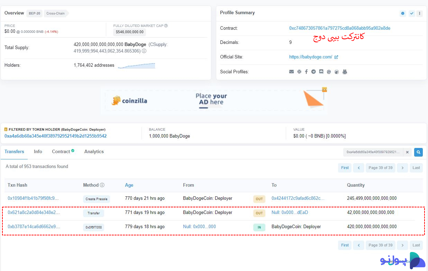The width and height of the screenshot is (428, 271).
Task: Open the CoinMarketCap profile icon
Action: pyautogui.click(x=329, y=72)
